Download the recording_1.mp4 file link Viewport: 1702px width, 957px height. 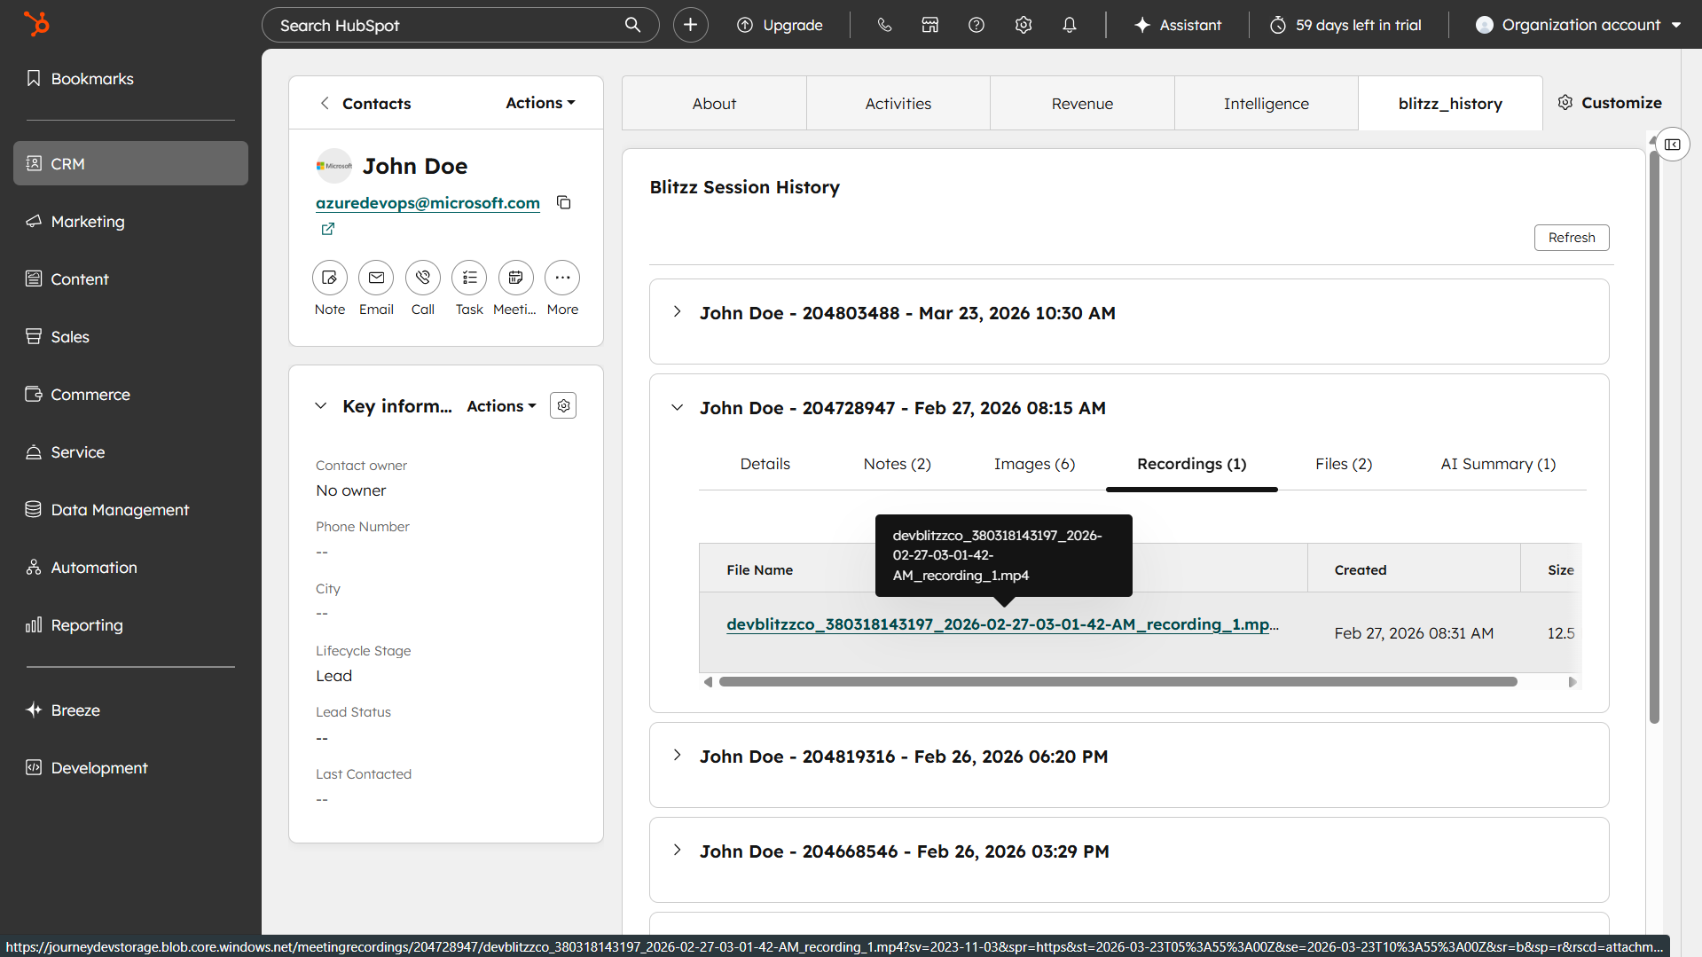(1002, 624)
